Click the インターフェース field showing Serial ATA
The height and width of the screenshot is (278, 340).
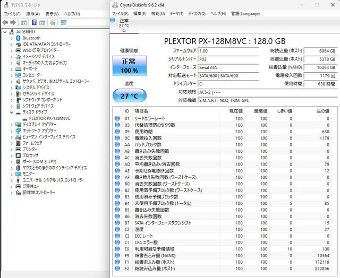coord(228,67)
